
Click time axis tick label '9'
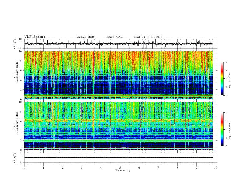coord(196,168)
